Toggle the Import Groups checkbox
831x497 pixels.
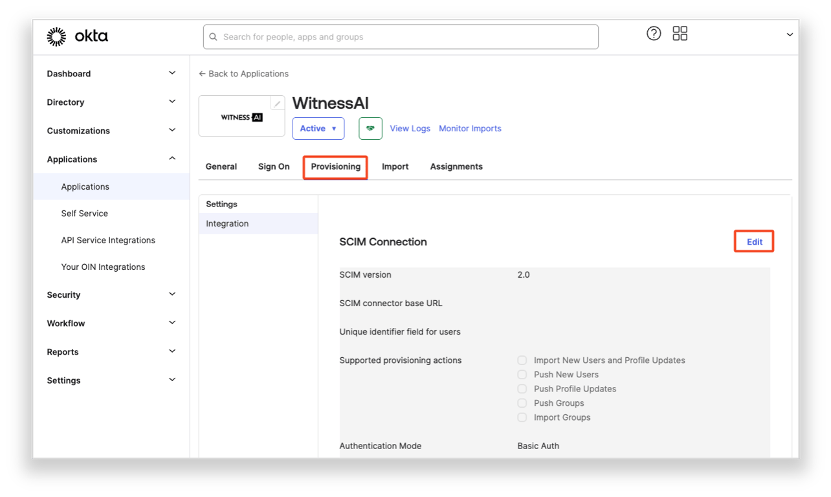click(x=522, y=417)
